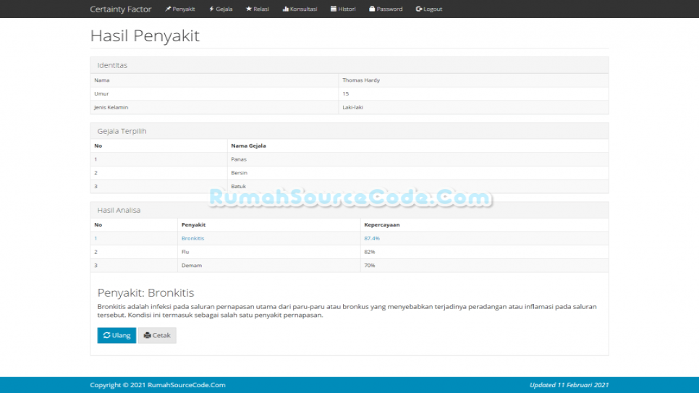The height and width of the screenshot is (393, 699).
Task: Click the calendar icon beside Histori
Action: (x=334, y=9)
